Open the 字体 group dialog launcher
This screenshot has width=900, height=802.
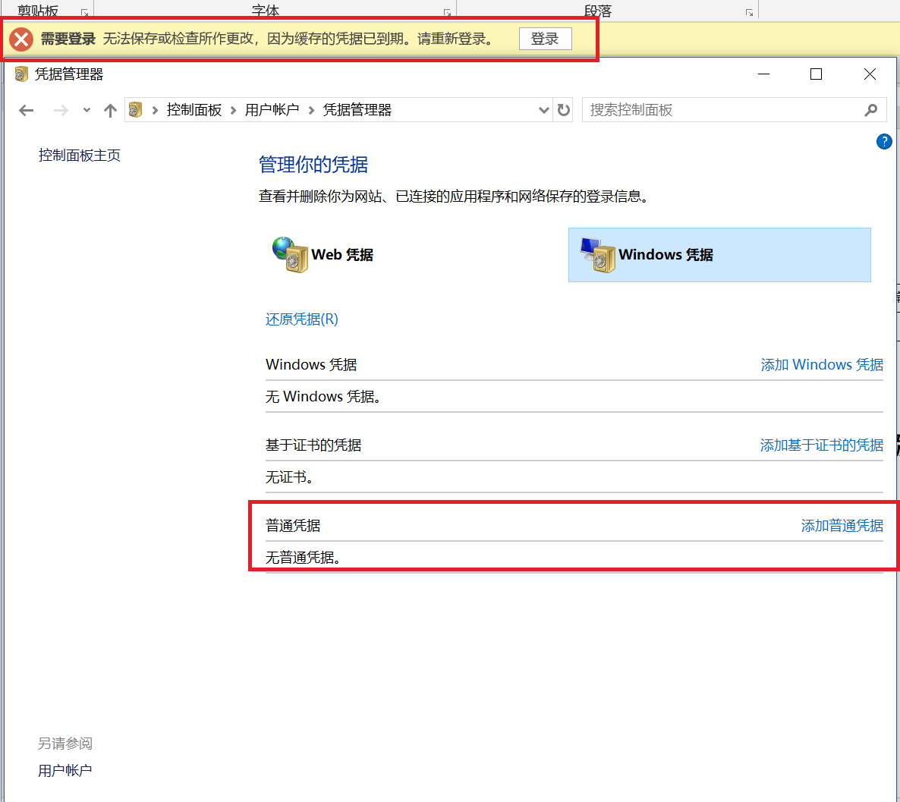click(447, 12)
